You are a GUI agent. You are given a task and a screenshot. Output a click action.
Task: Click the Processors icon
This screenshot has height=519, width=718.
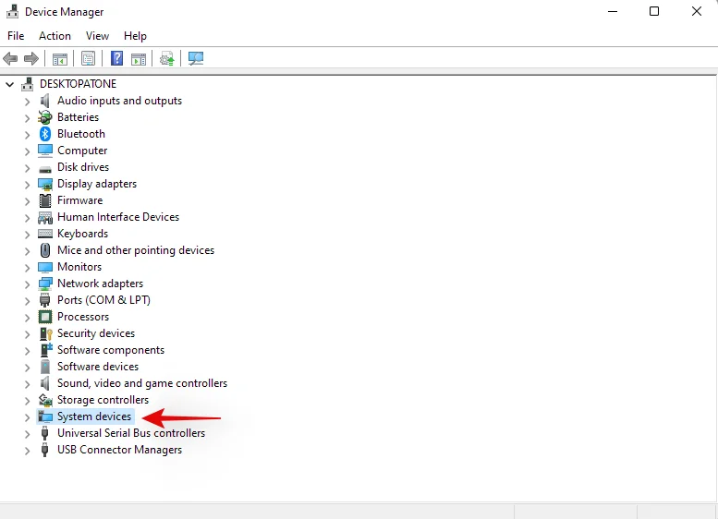45,317
